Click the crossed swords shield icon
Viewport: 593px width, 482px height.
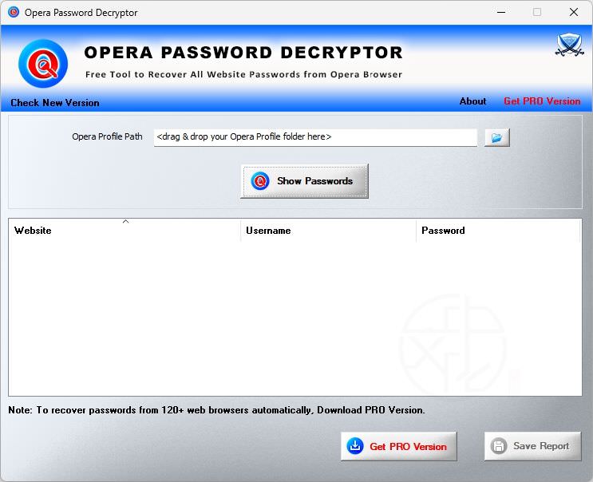(570, 45)
